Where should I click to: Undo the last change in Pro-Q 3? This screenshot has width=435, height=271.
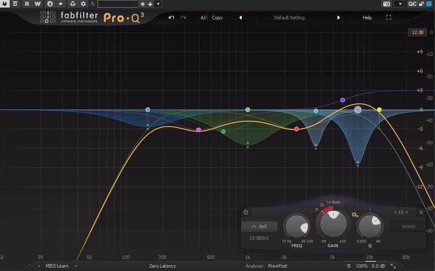[x=171, y=18]
